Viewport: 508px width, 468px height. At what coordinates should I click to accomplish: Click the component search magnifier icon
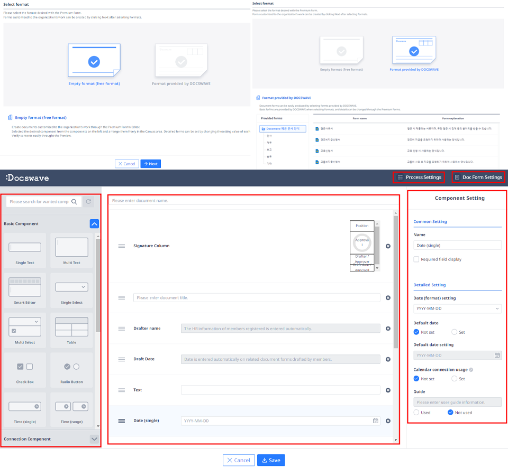click(74, 202)
